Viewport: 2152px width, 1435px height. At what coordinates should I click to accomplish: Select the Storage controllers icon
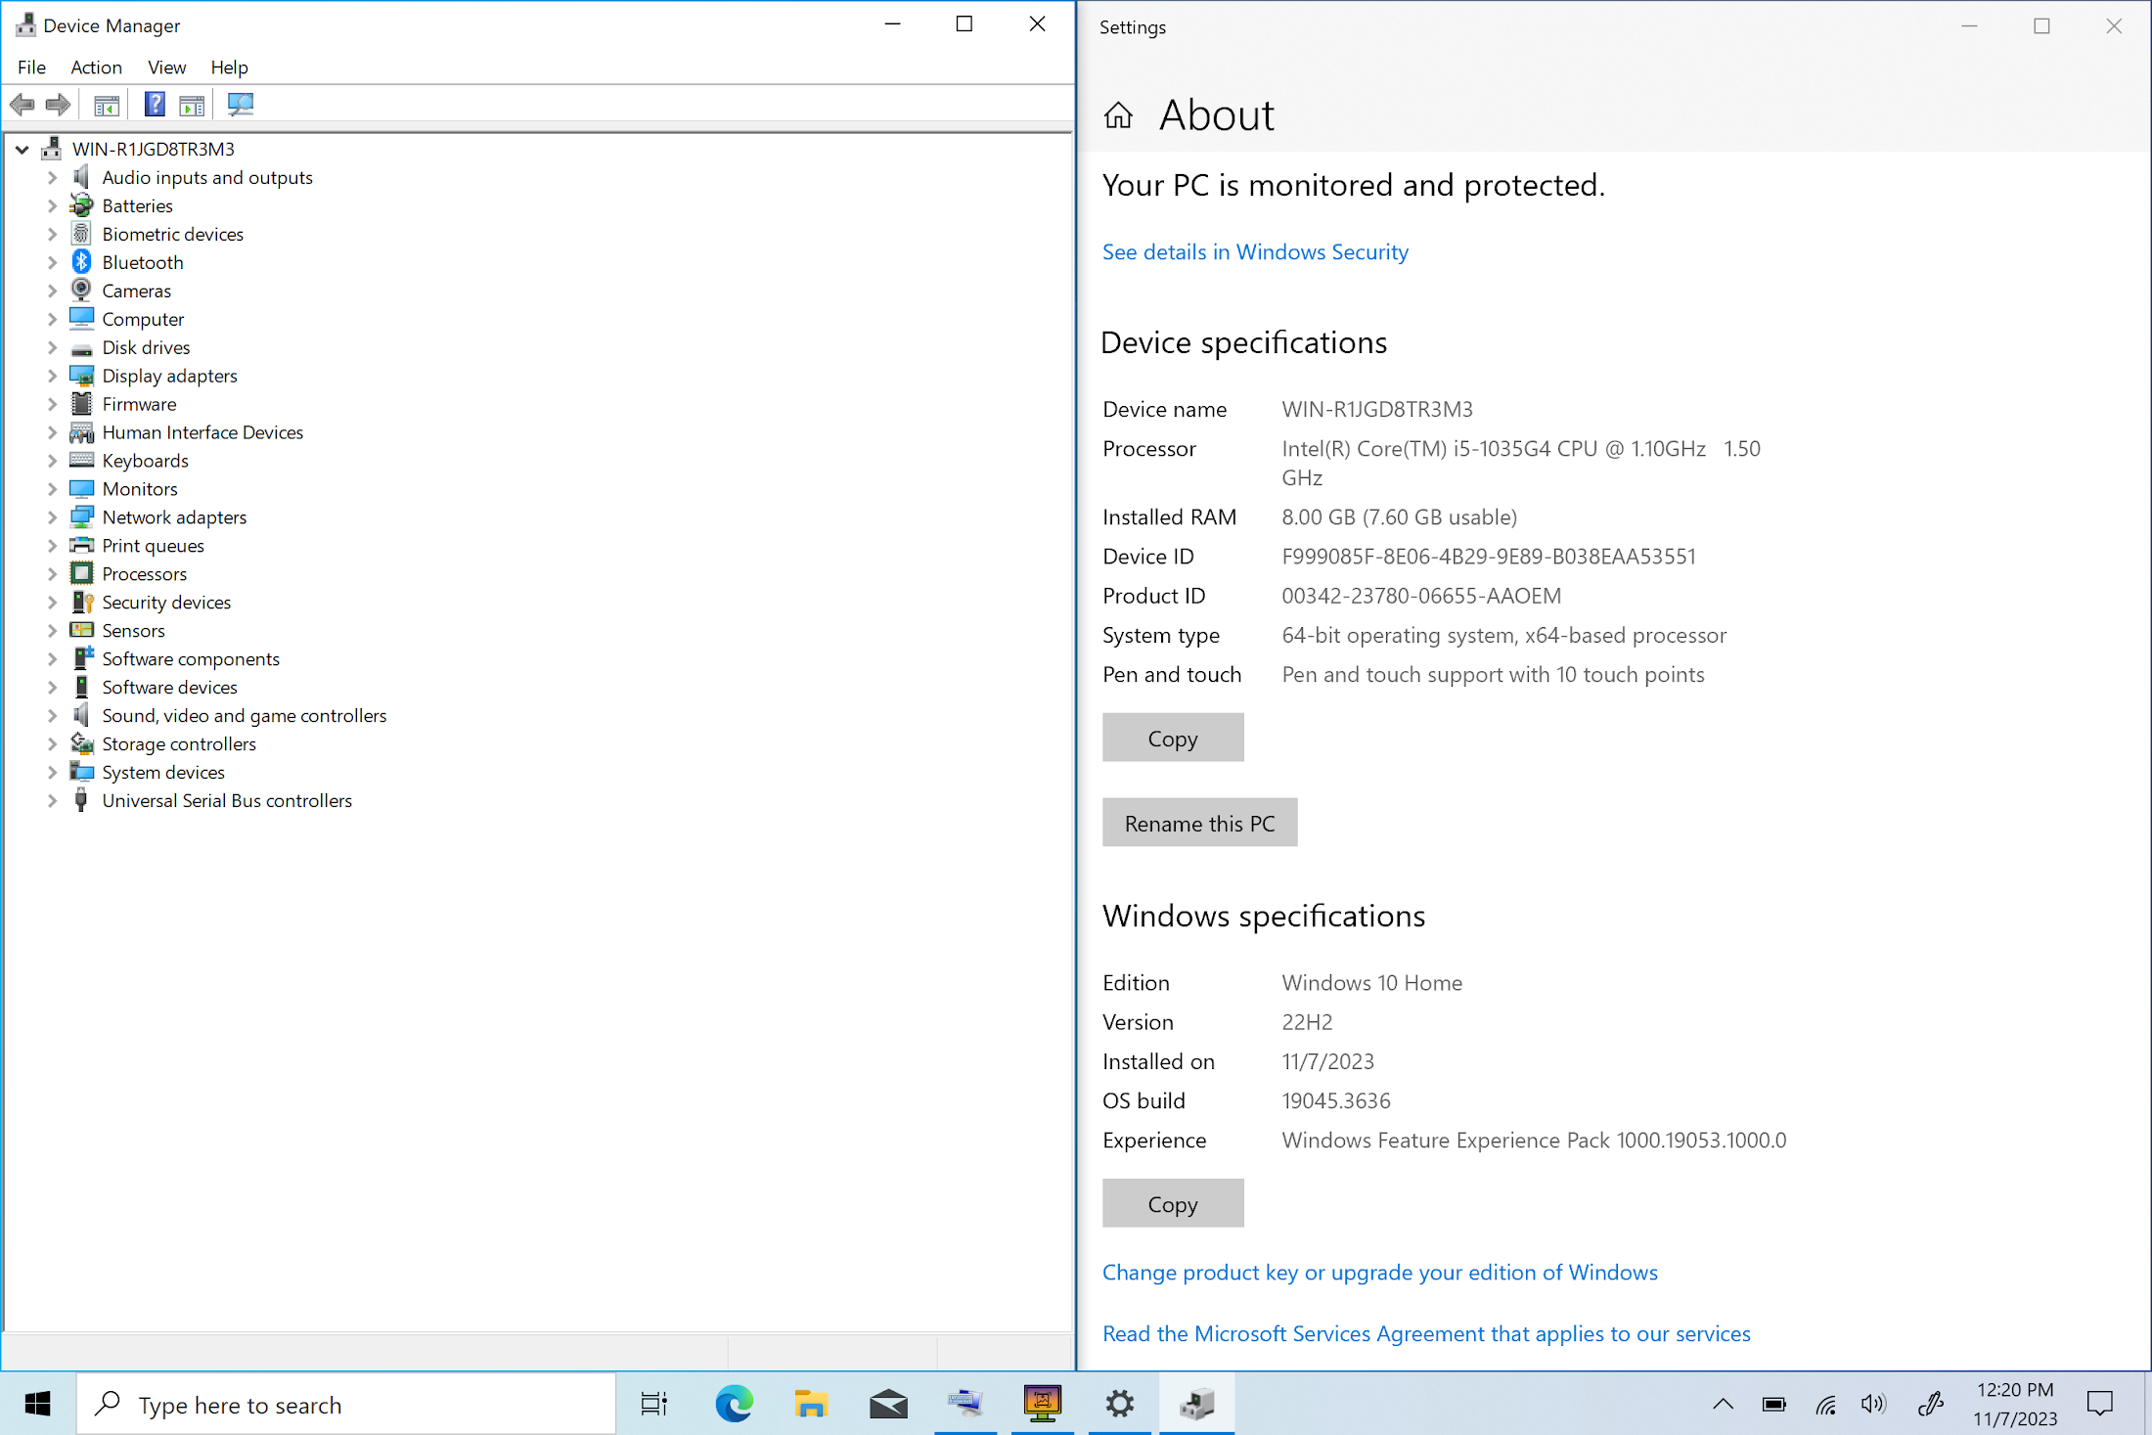tap(82, 743)
